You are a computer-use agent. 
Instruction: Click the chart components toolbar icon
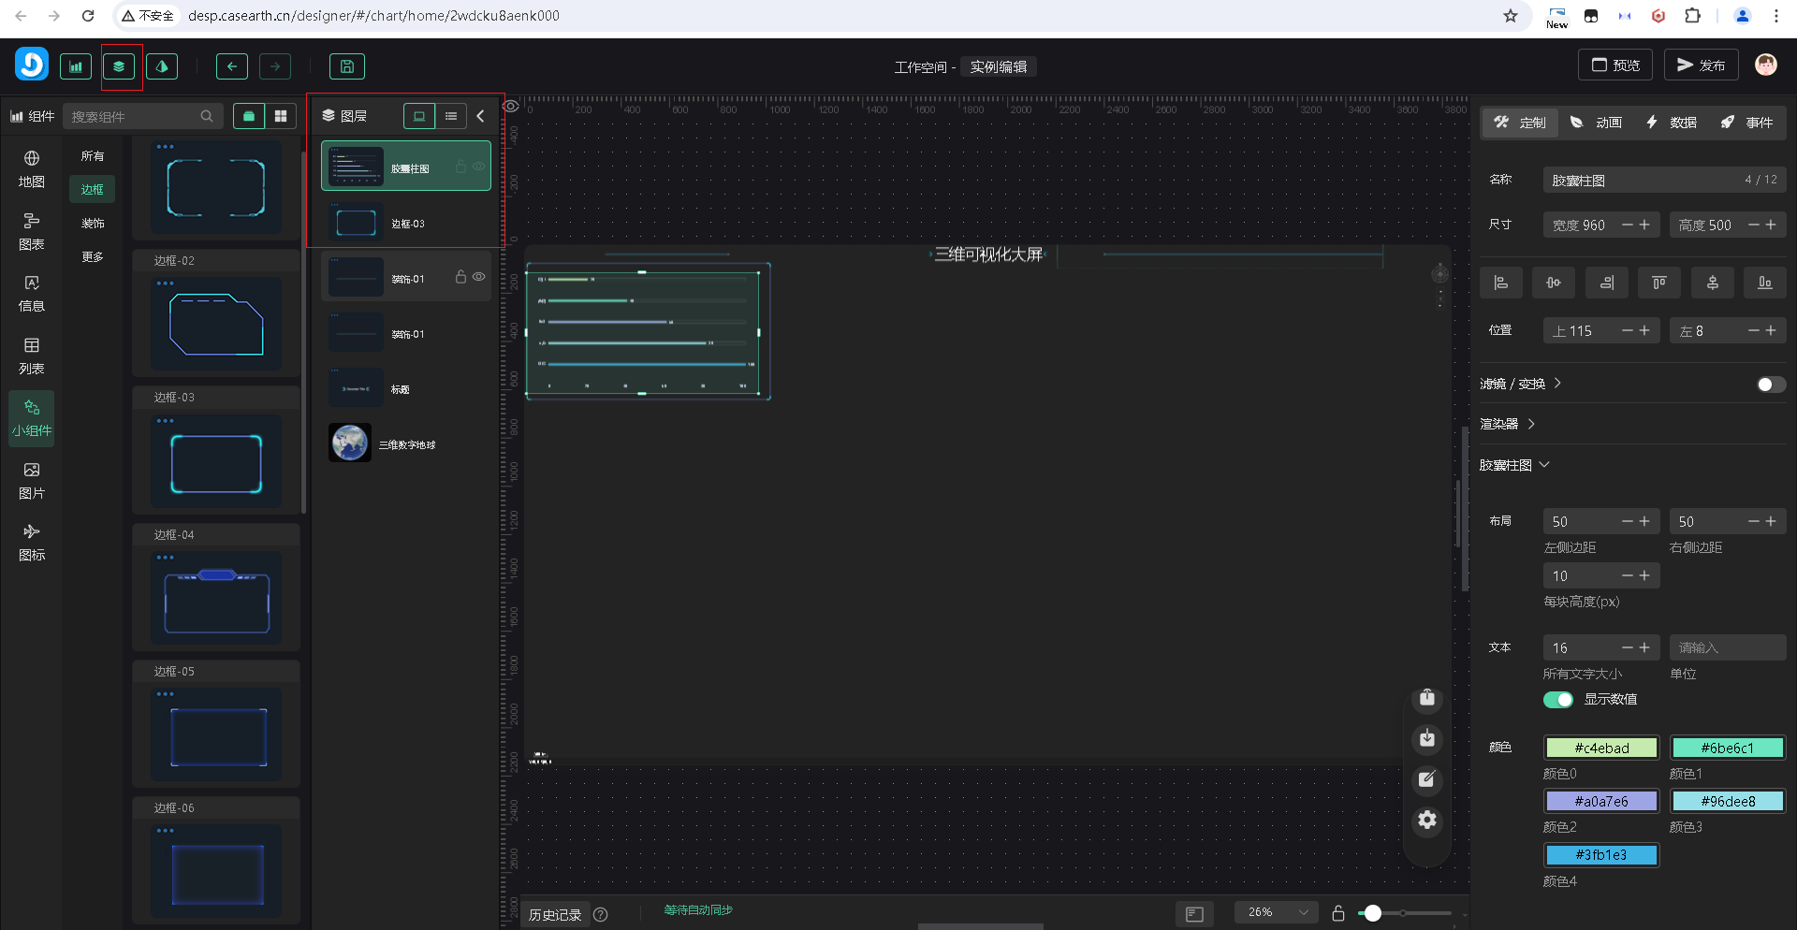point(76,66)
